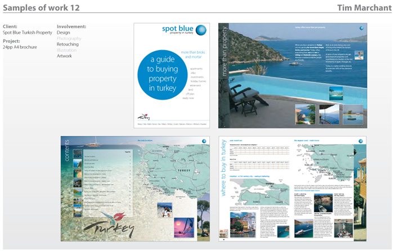
Task: Click the 'Tim Marchant' name heading
Action: (364, 7)
